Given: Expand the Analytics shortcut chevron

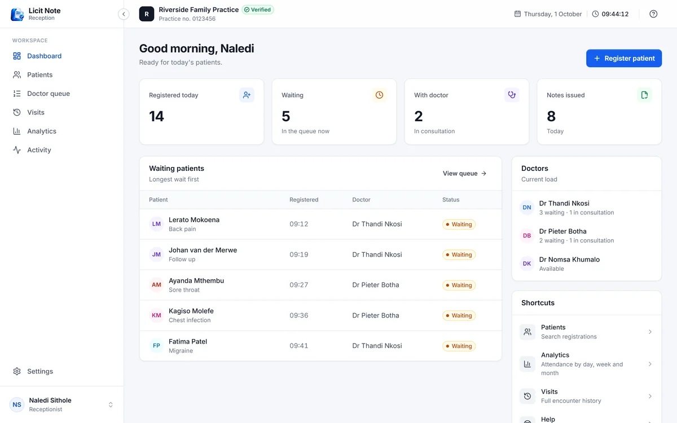Looking at the screenshot, I should [650, 364].
